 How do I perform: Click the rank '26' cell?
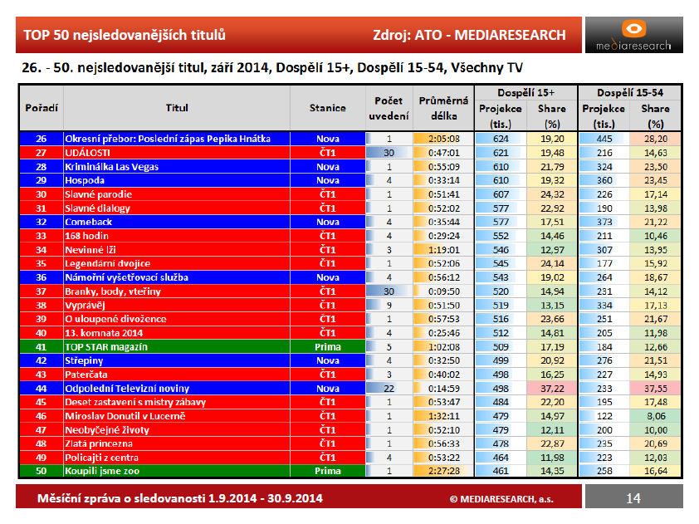[42, 139]
